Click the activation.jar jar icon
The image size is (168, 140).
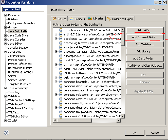[x=61, y=30]
